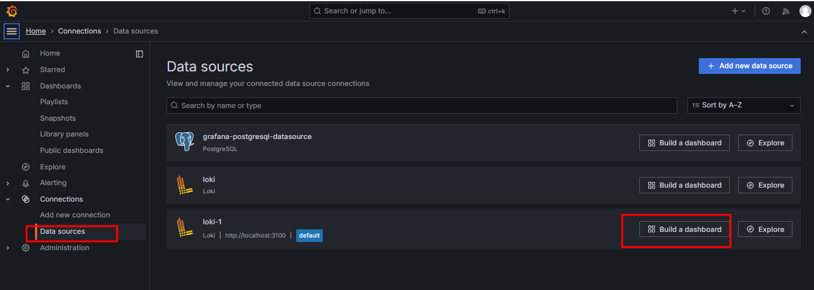This screenshot has width=814, height=290.
Task: Expand the Alerting section arrow
Action: click(8, 183)
